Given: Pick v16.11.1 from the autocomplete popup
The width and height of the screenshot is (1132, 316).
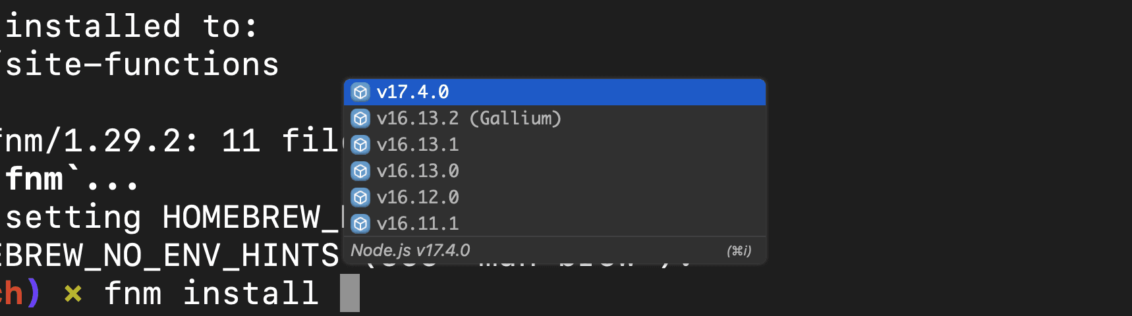Looking at the screenshot, I should click(555, 224).
